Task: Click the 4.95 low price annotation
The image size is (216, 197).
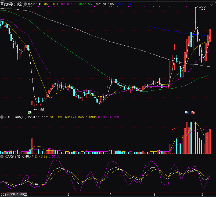Action: (x=41, y=110)
